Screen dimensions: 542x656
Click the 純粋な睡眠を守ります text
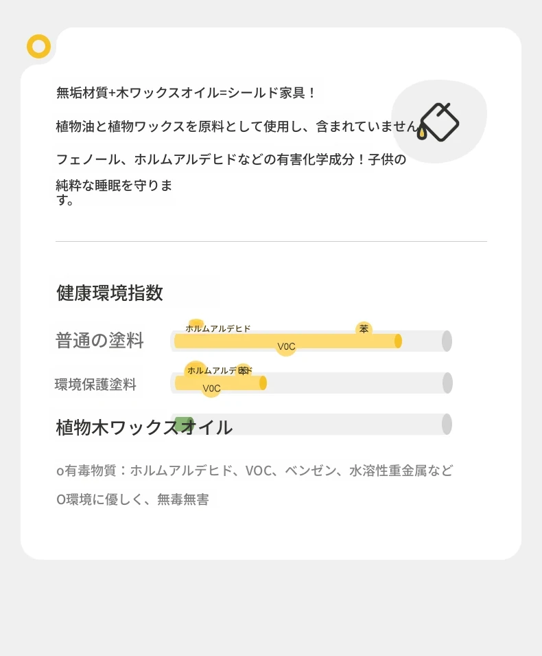pos(114,192)
